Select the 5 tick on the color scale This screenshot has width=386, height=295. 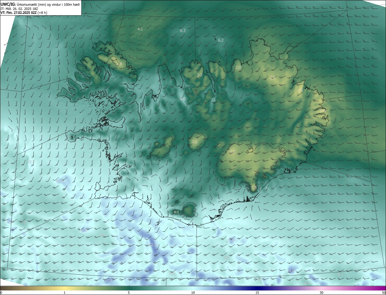click(129, 293)
